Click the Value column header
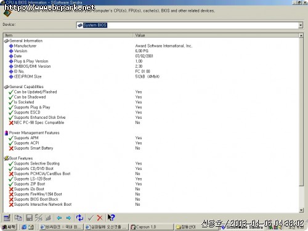The width and height of the screenshot is (308, 231). tap(216, 35)
